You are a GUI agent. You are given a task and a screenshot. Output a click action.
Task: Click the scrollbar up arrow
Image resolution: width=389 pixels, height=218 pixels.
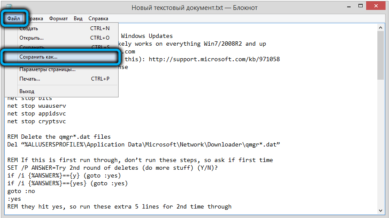click(x=380, y=28)
